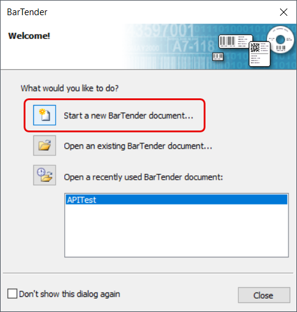
Task: Select the open folder icon for existing documents
Action: pos(44,146)
